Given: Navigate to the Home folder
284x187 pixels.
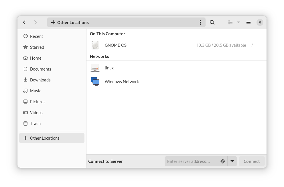Looking at the screenshot, I should coord(35,58).
